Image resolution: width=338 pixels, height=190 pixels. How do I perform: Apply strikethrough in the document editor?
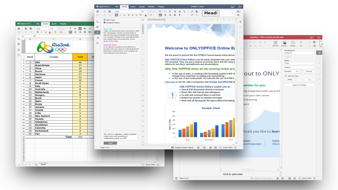click(x=129, y=15)
